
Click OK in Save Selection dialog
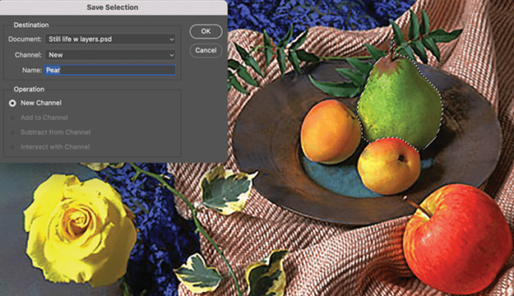(x=206, y=31)
